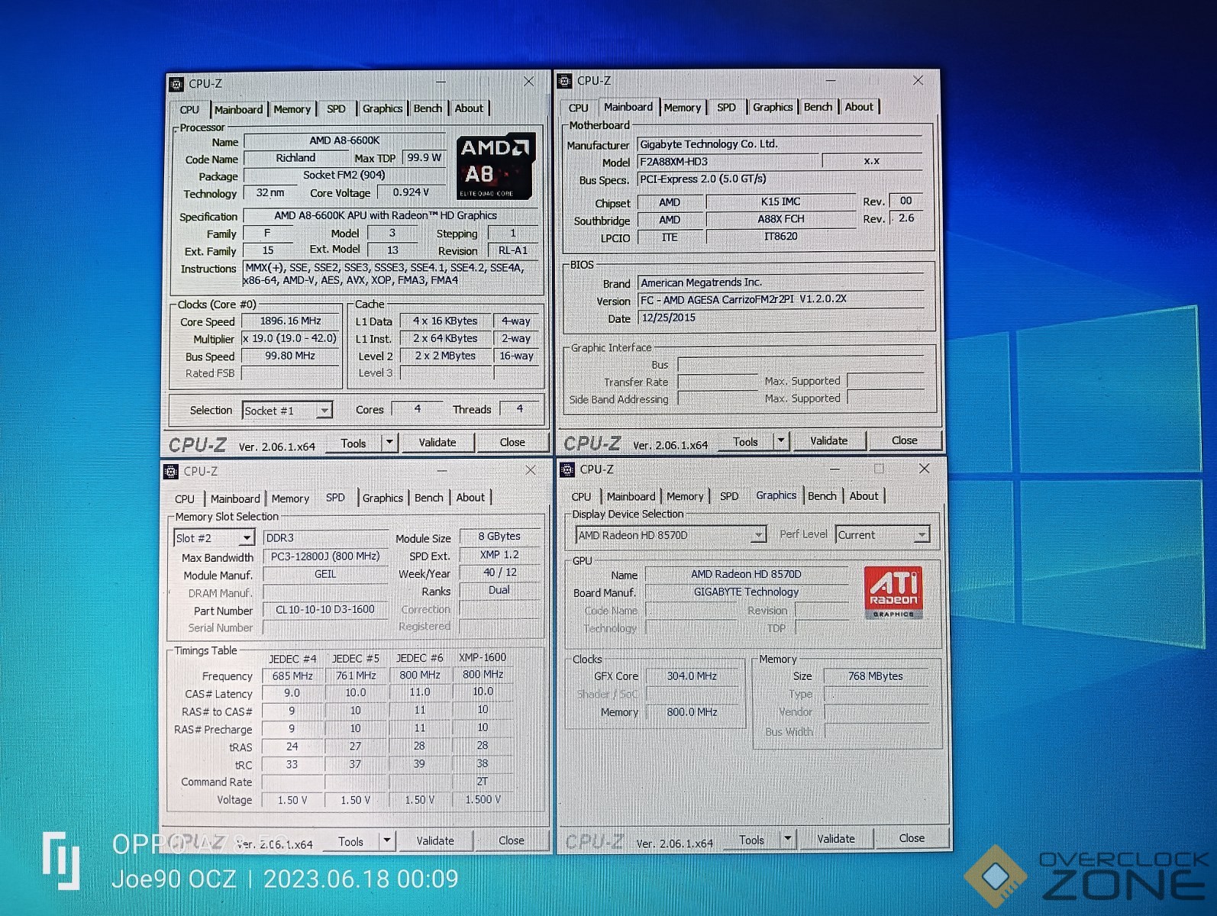Click the ATI Radeon graphics logo

(x=893, y=592)
